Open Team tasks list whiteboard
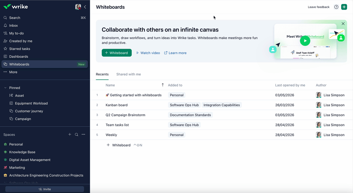This screenshot has height=193, width=353. (117, 125)
